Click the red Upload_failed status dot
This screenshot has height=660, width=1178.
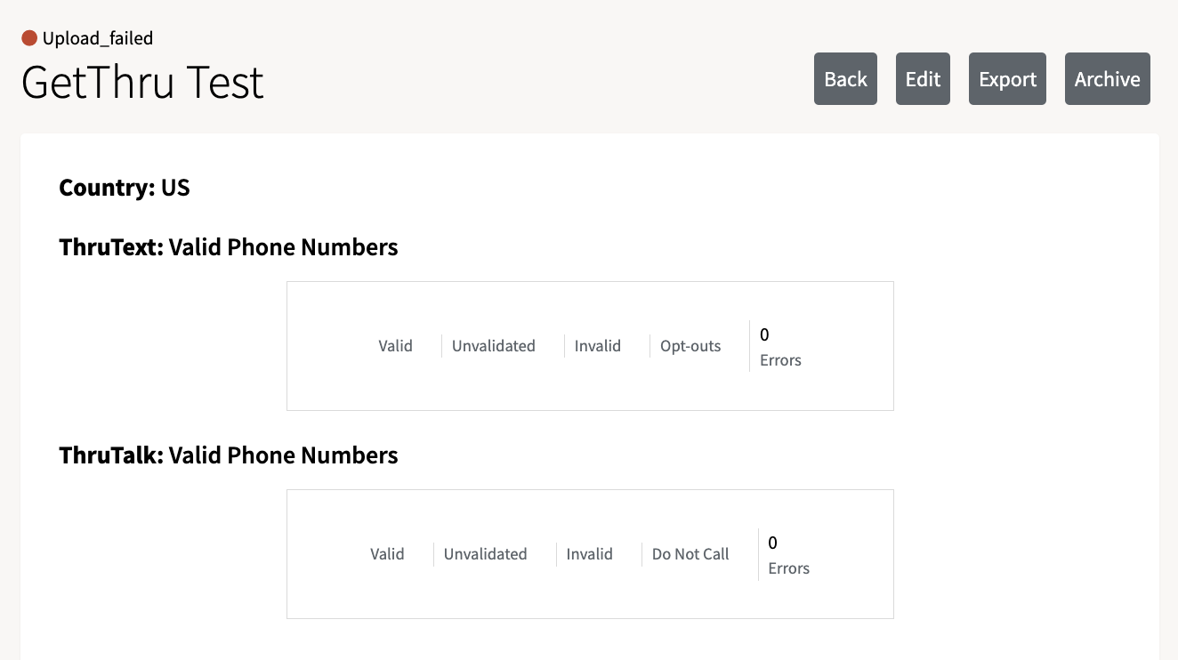pyautogui.click(x=29, y=38)
